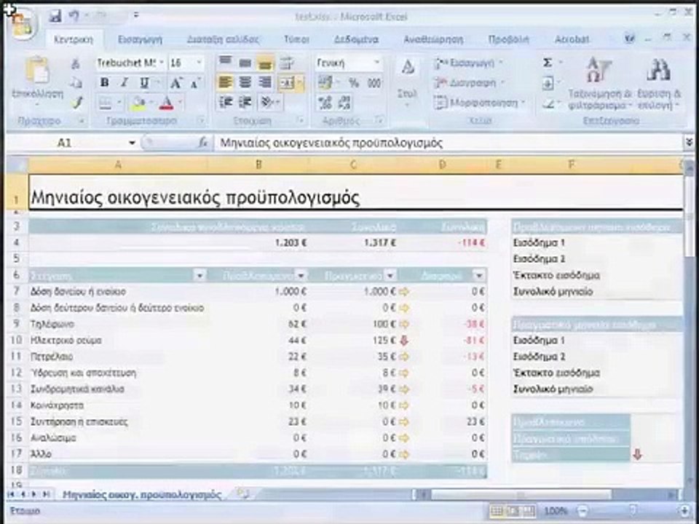Wrap text in the alignment group
This screenshot has width=699, height=524.
coord(285,63)
